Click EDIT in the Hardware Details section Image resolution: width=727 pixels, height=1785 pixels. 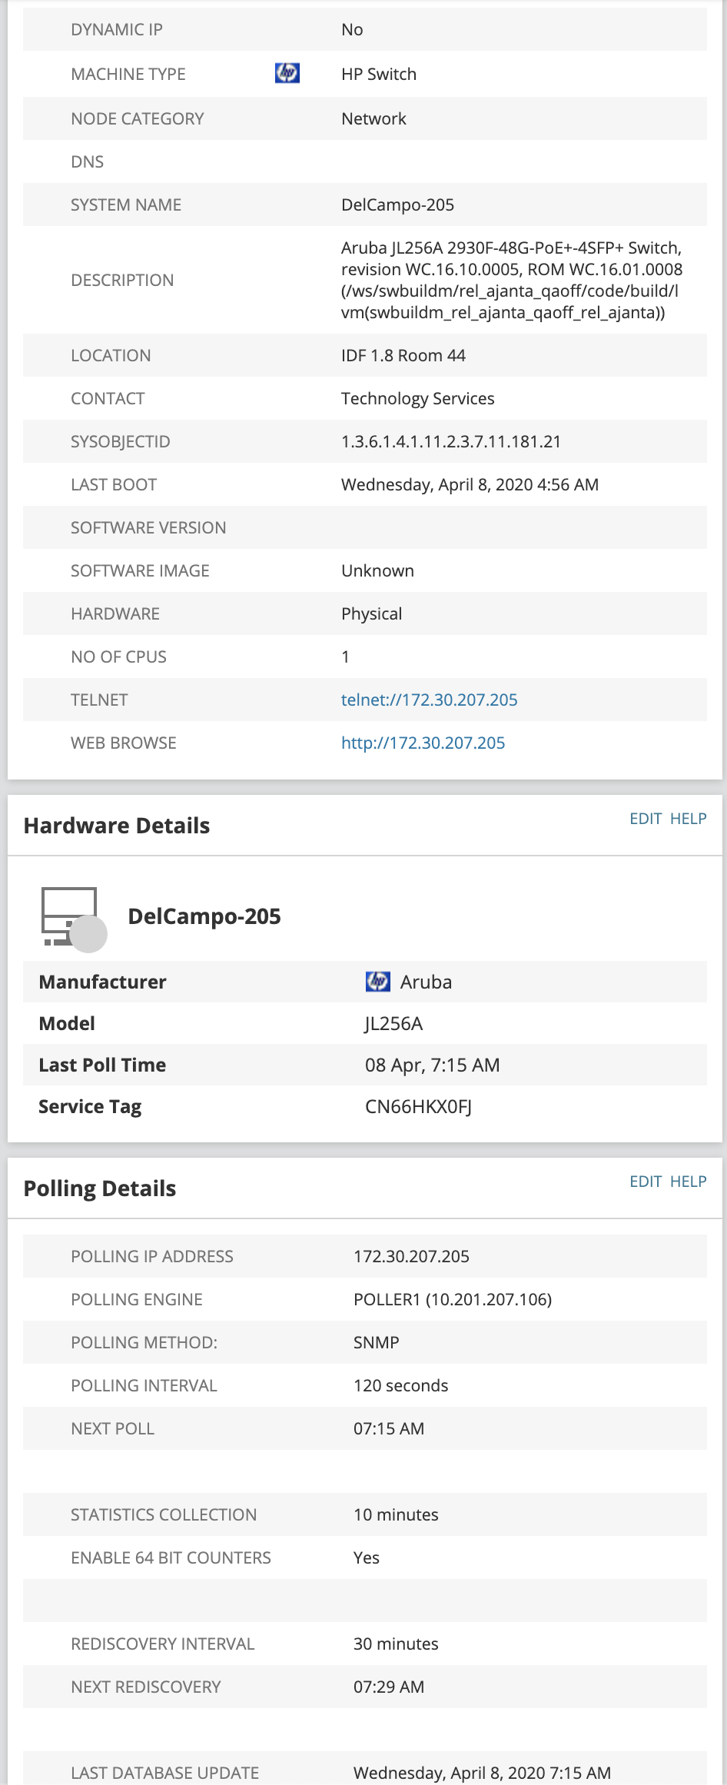coord(646,819)
